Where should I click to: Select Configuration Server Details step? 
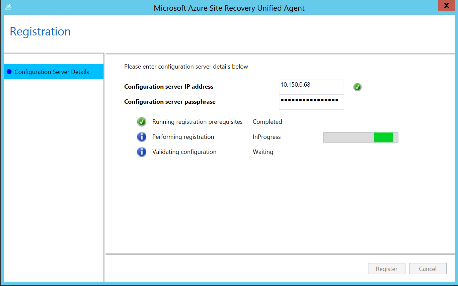coord(54,72)
